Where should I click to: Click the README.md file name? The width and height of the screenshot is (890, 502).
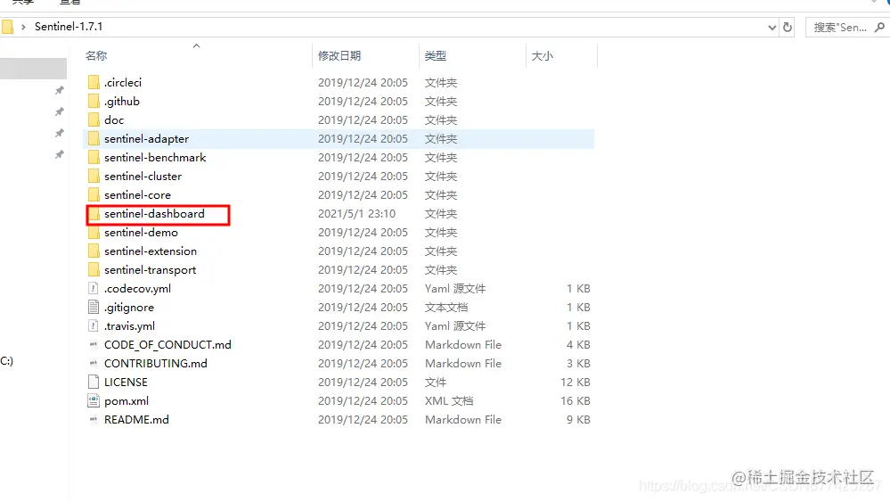[137, 420]
